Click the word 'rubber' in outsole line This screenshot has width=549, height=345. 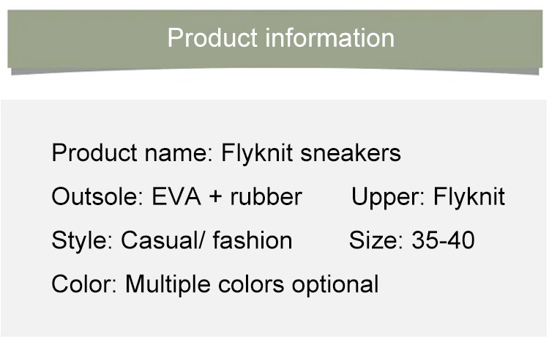pos(266,196)
